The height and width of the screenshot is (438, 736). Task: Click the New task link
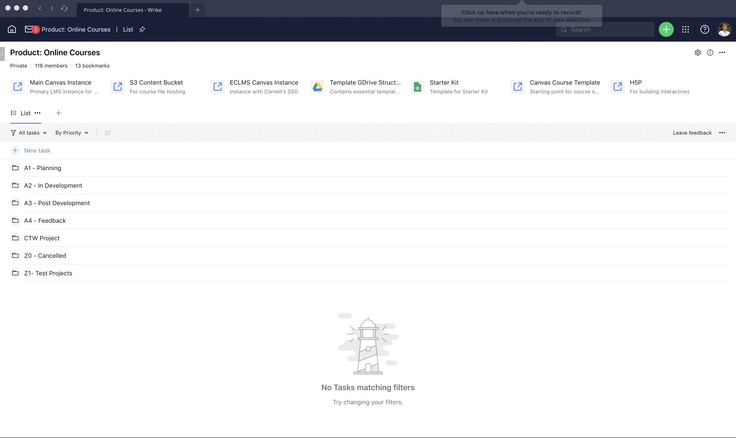(37, 150)
